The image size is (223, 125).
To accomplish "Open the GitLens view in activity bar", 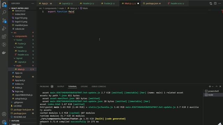I will [x=4, y=44].
